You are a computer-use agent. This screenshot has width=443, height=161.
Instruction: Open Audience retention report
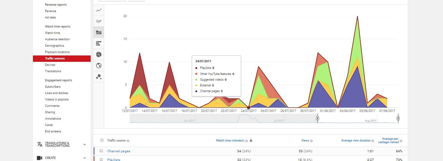pyautogui.click(x=57, y=39)
